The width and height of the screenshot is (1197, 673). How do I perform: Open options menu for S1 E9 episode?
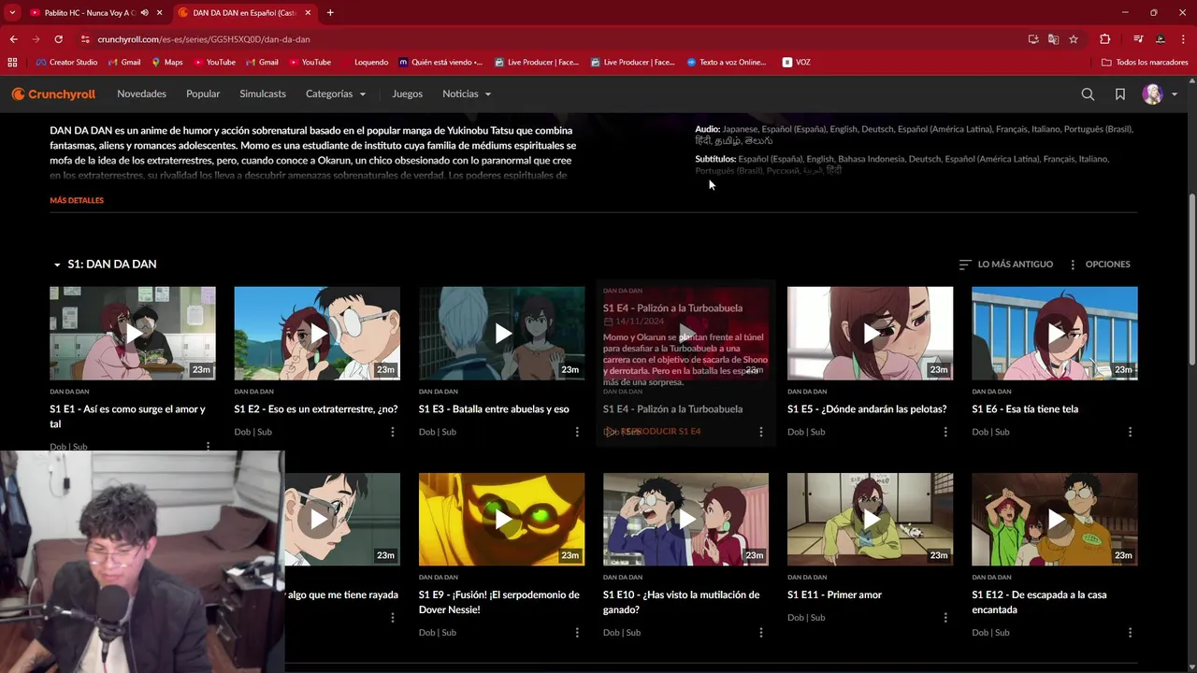[x=577, y=633]
